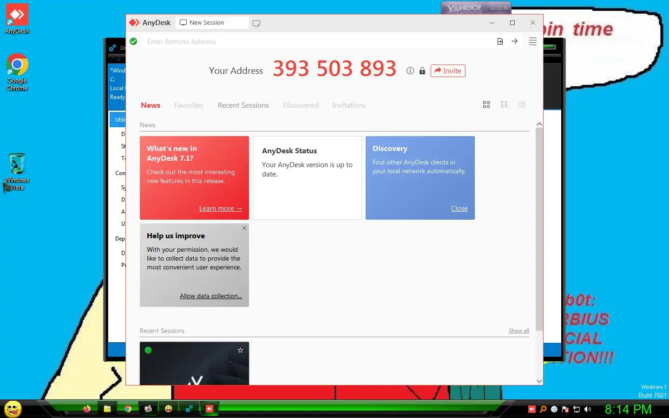Click the active AnyDesk taskbar button
Screen dimensions: 669x418
210,409
